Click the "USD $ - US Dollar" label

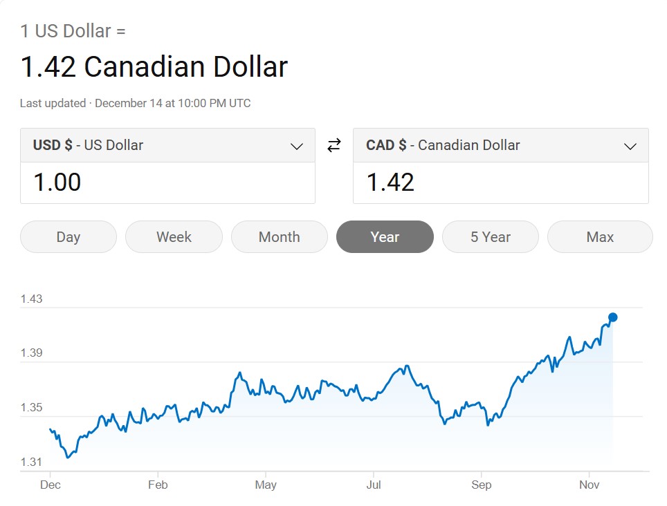pos(89,145)
